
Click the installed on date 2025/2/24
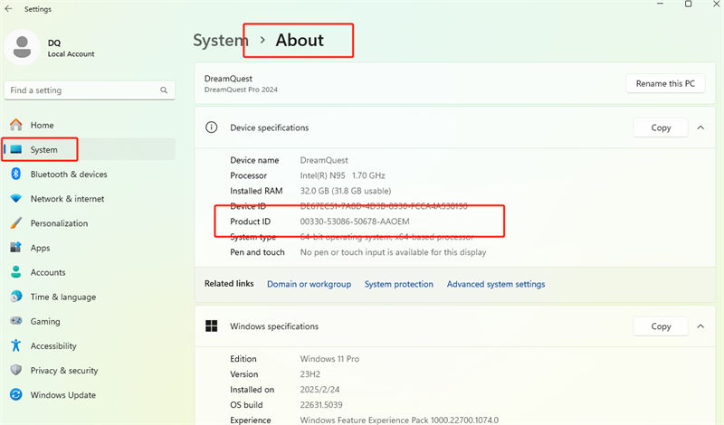(x=319, y=390)
